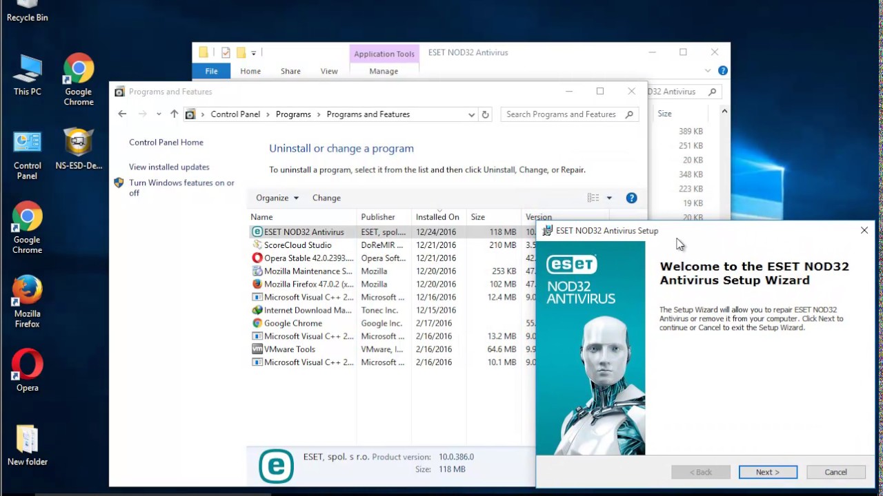883x496 pixels.
Task: Click Cancel in ESET Setup Wizard
Action: pyautogui.click(x=835, y=472)
